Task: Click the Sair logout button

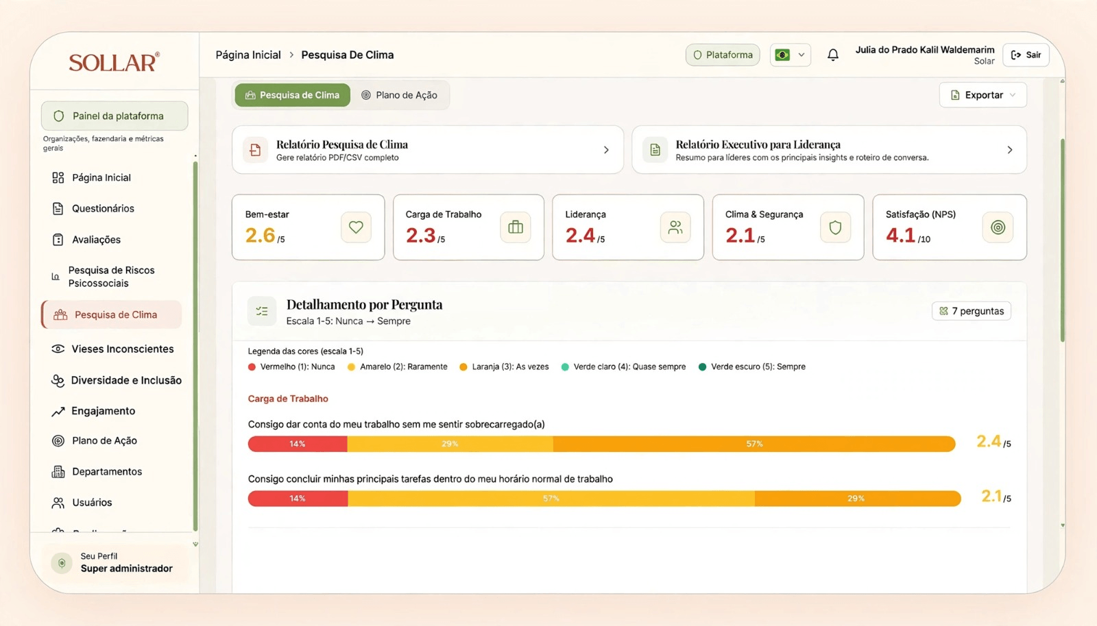Action: pyautogui.click(x=1026, y=55)
